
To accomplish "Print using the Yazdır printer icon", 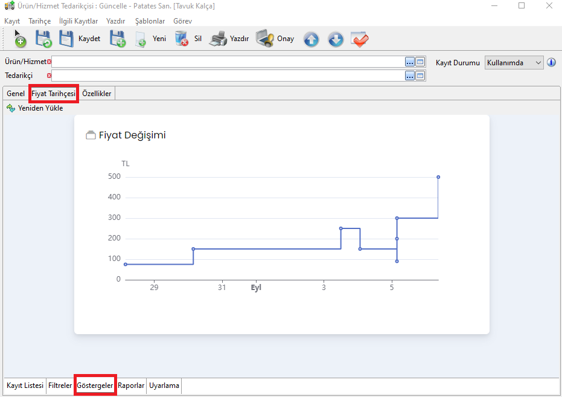I will [x=218, y=39].
